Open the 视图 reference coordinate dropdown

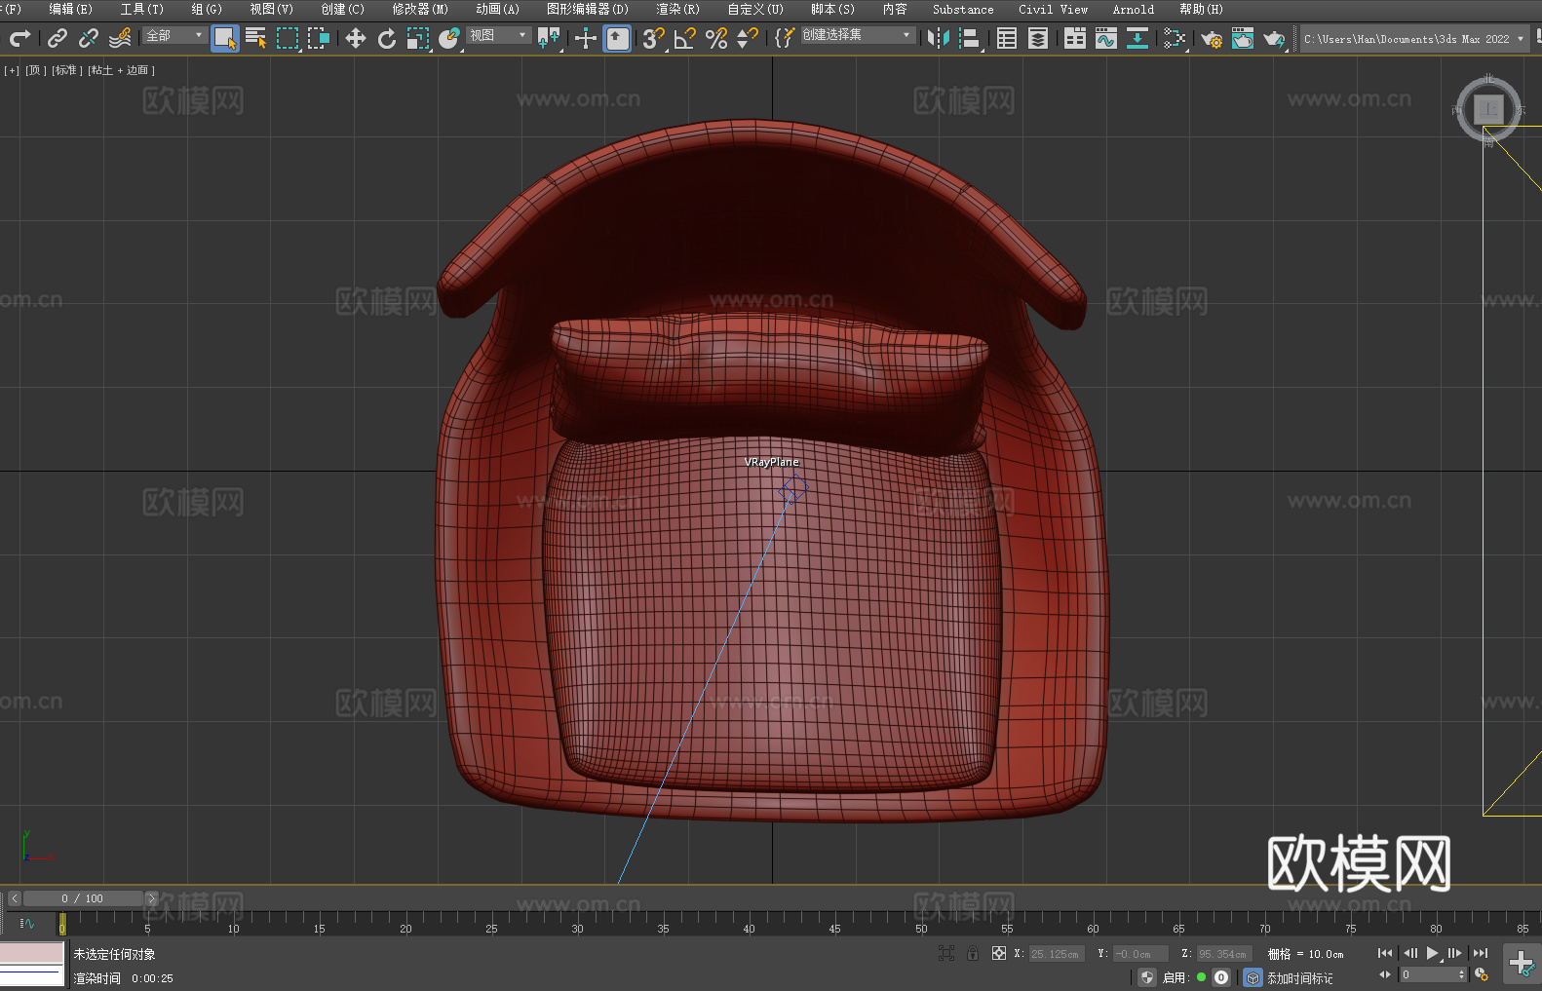[498, 35]
